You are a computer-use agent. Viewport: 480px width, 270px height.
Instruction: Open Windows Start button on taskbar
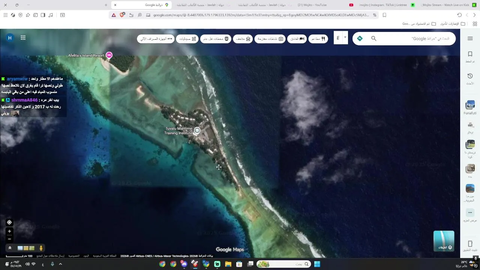[x=317, y=264]
